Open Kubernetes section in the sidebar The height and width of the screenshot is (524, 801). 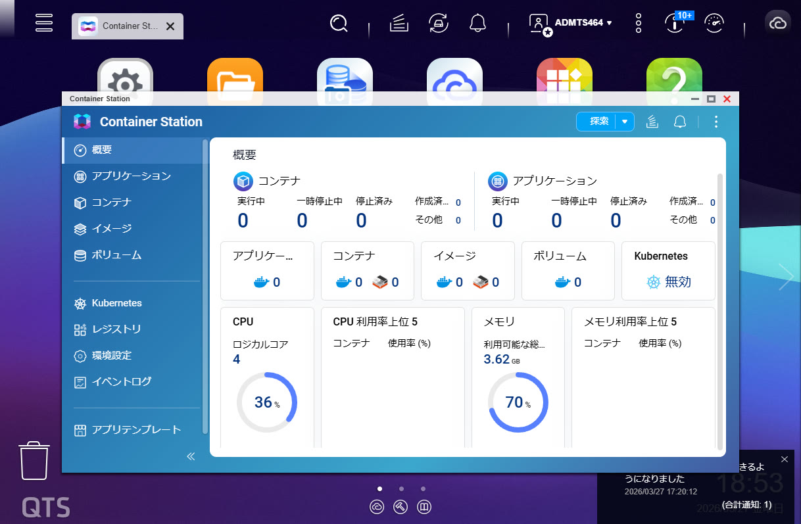click(x=116, y=303)
